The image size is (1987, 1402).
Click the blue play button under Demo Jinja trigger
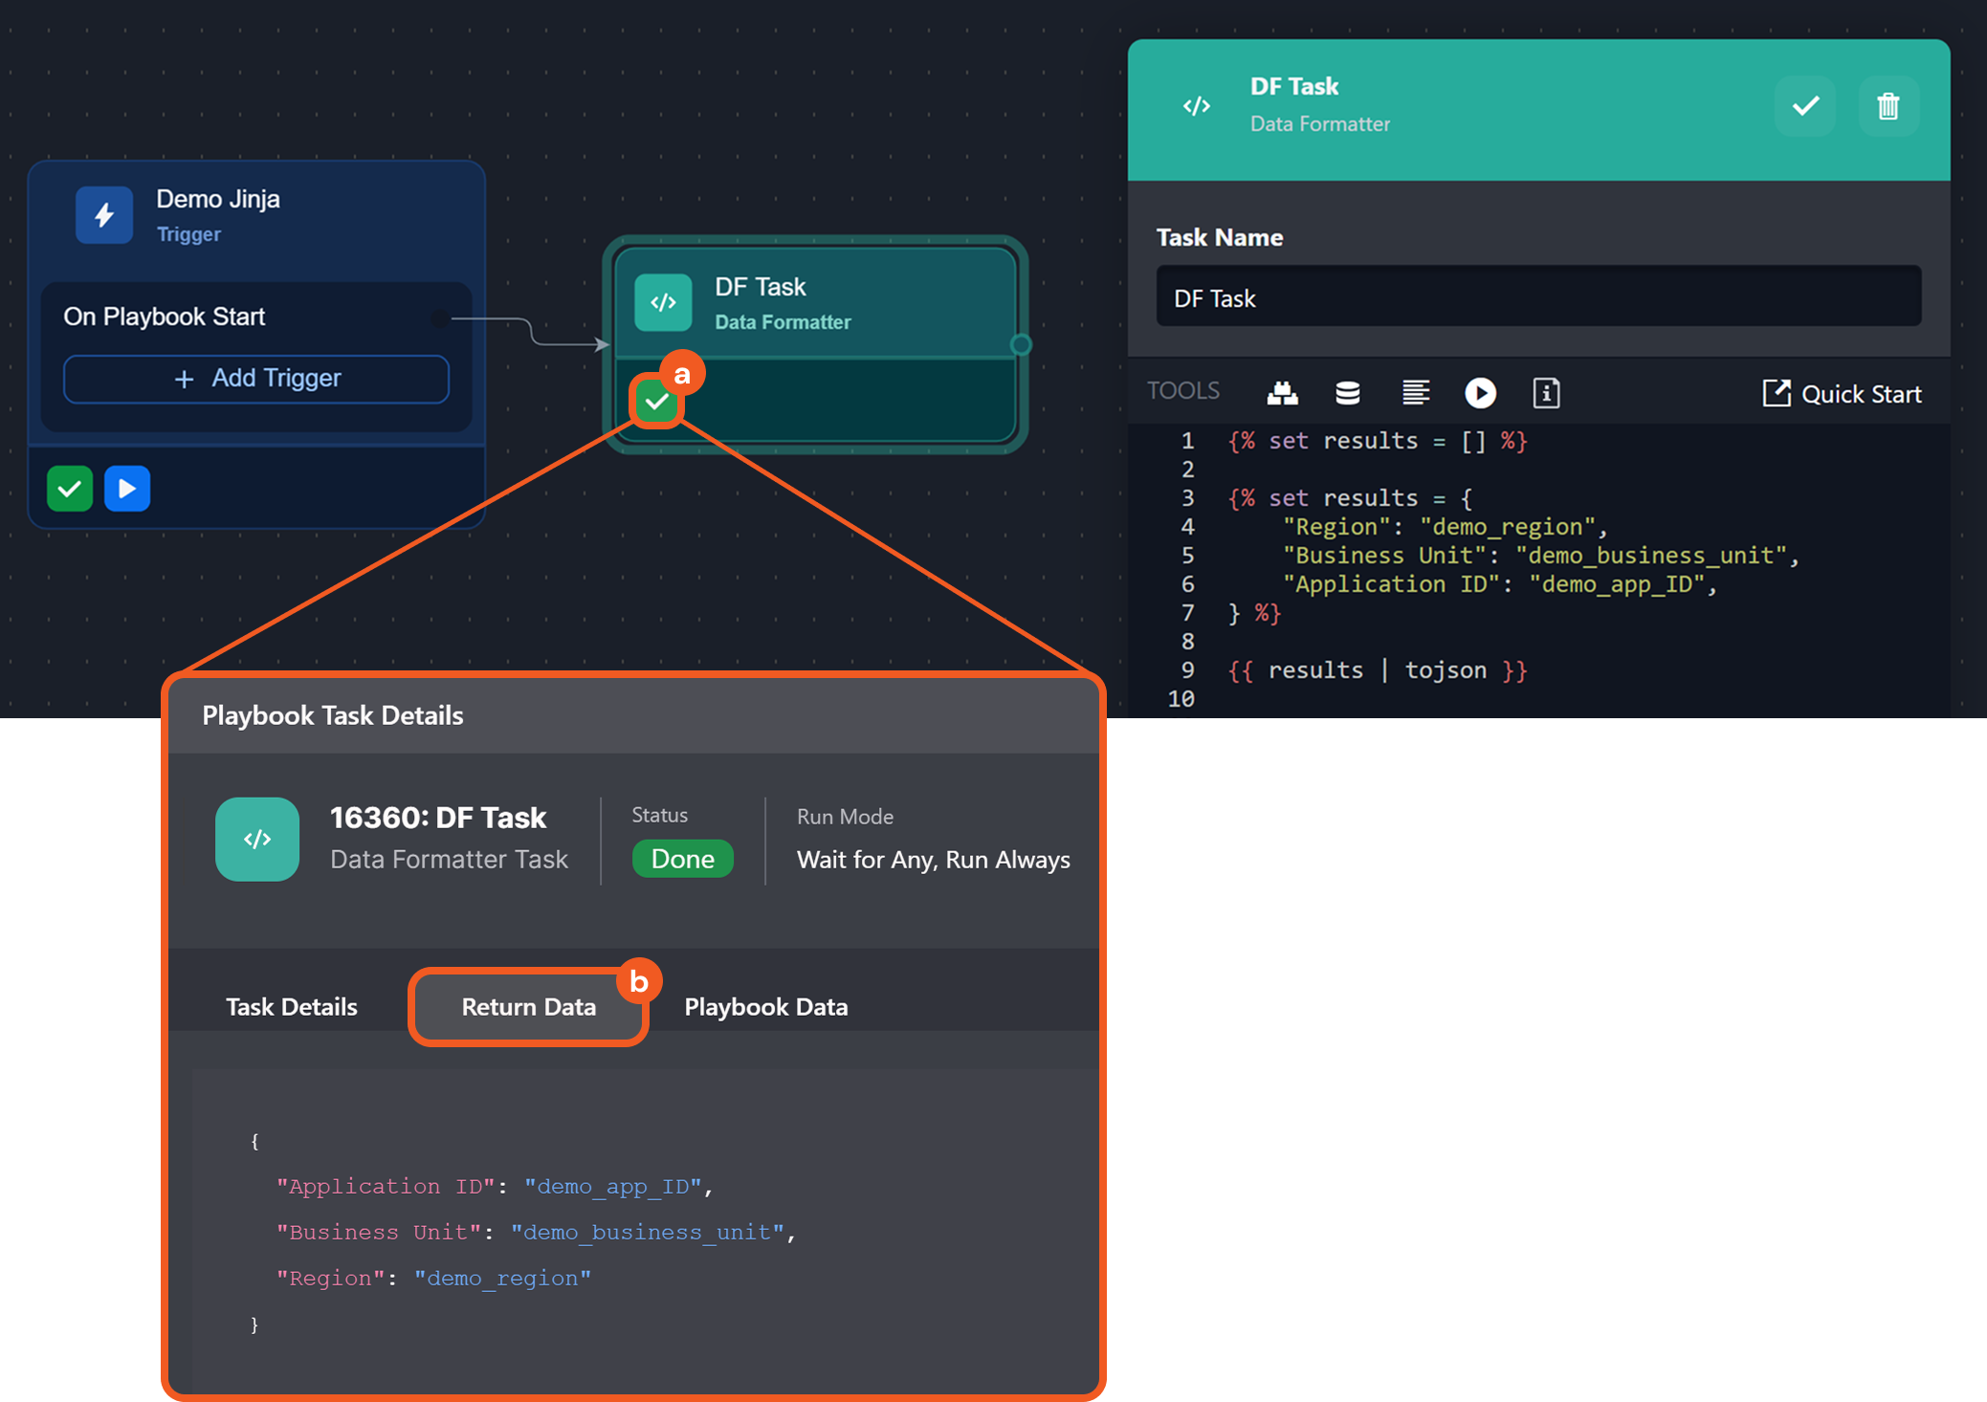[127, 489]
